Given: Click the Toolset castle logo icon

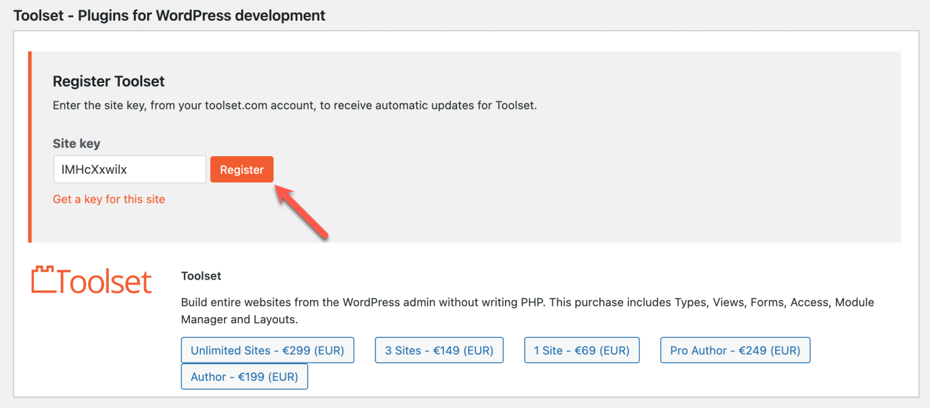Looking at the screenshot, I should pyautogui.click(x=42, y=279).
